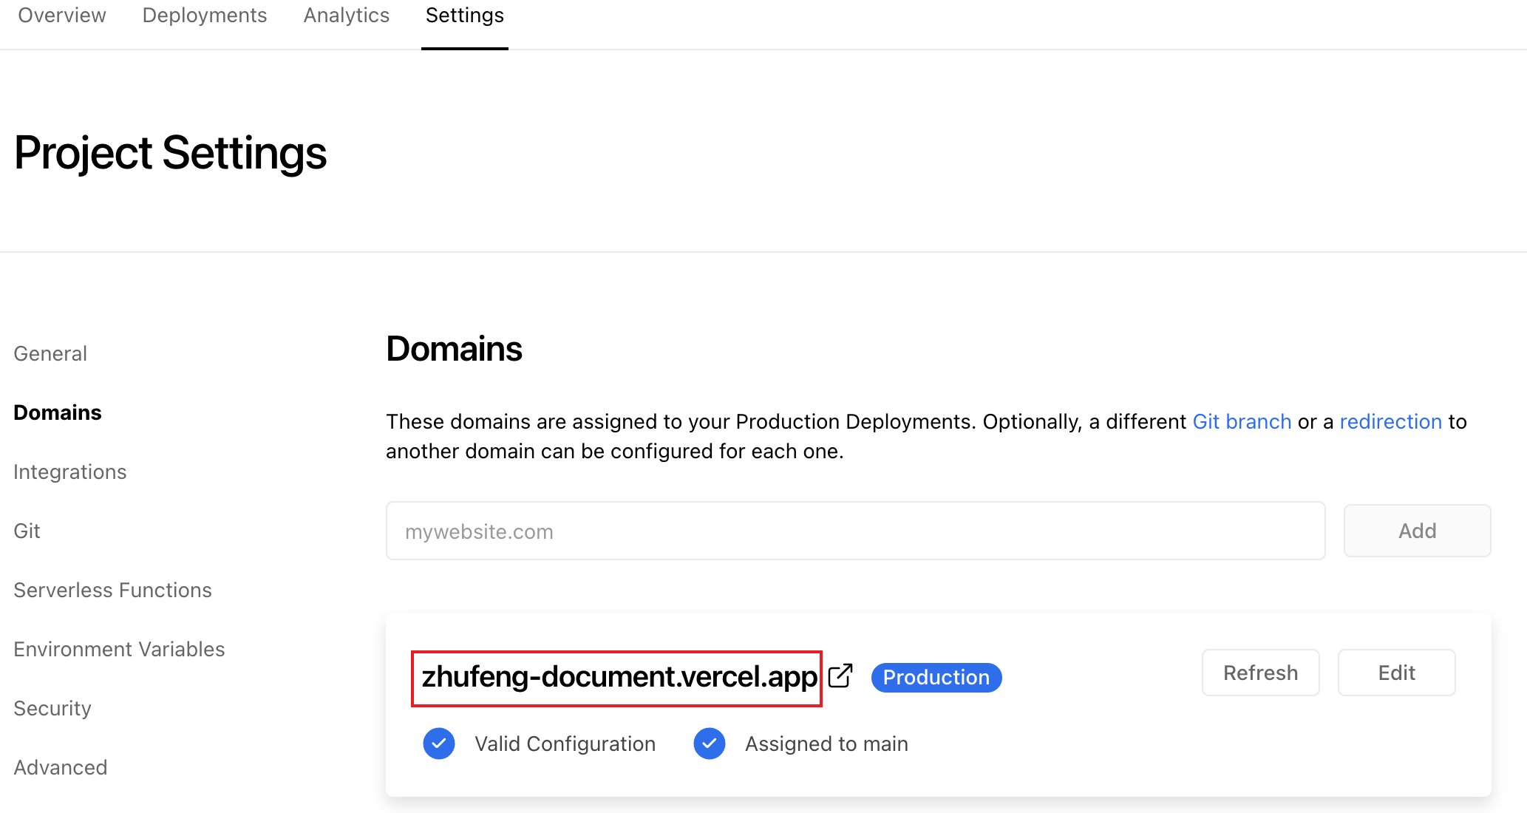The height and width of the screenshot is (813, 1527).
Task: Open the Security settings section
Action: click(52, 708)
